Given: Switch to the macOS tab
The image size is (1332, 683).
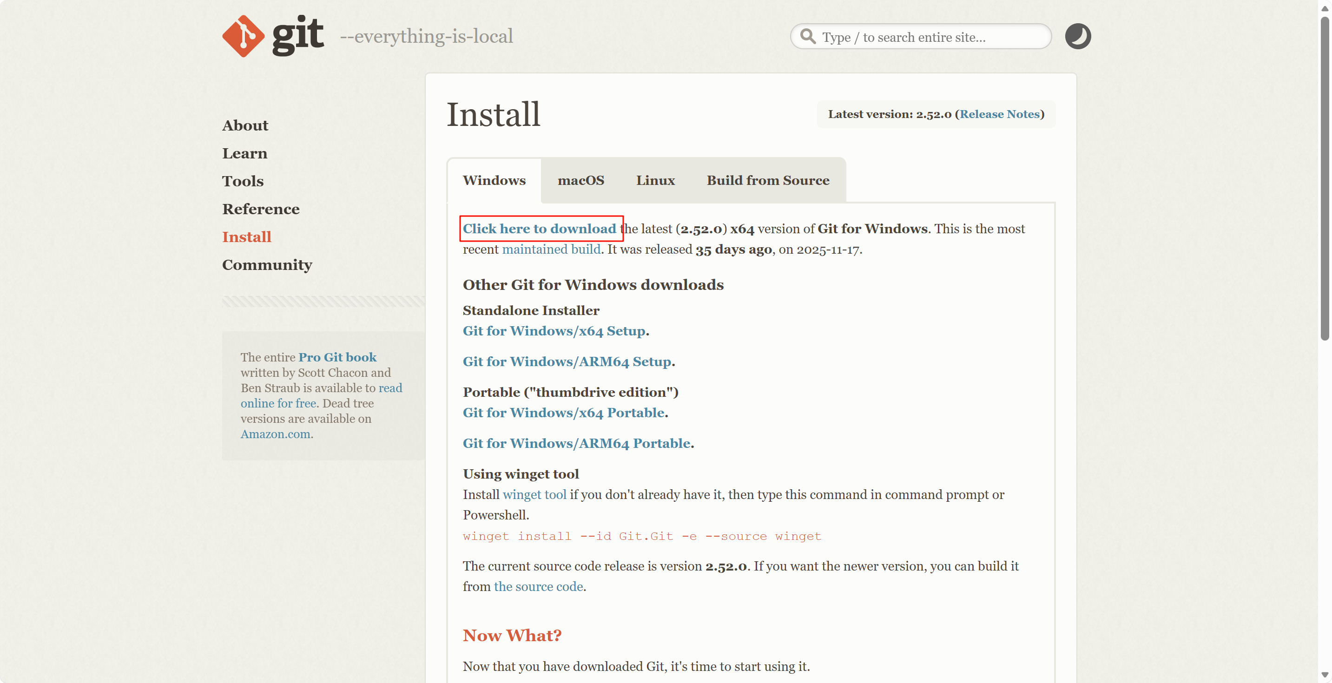Looking at the screenshot, I should point(580,180).
